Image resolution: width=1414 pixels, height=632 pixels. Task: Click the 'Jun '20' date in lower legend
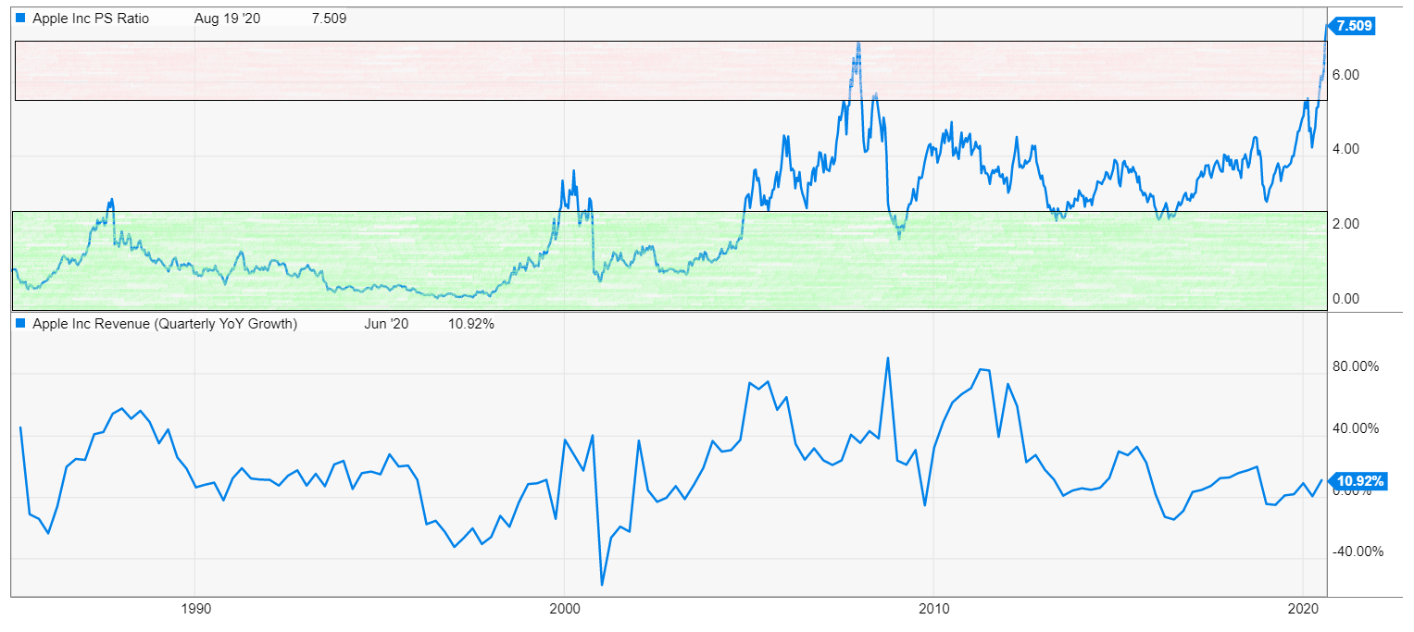coord(385,324)
